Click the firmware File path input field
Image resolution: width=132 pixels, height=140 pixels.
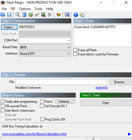(61, 82)
